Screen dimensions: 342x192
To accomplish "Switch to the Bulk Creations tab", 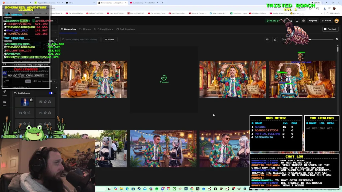I will click(x=126, y=29).
